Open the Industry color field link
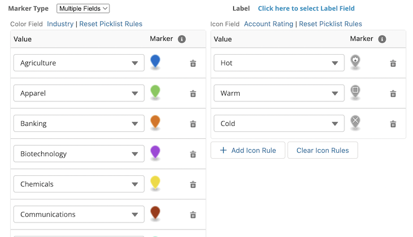Image resolution: width=413 pixels, height=237 pixels. [x=60, y=24]
